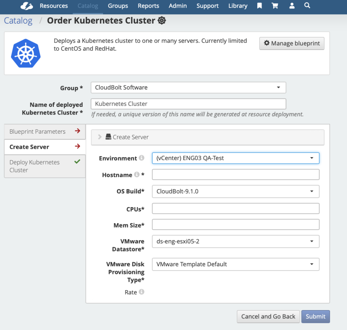Click the Kubernetes blueprint logo
347x330 pixels.
pos(26,53)
